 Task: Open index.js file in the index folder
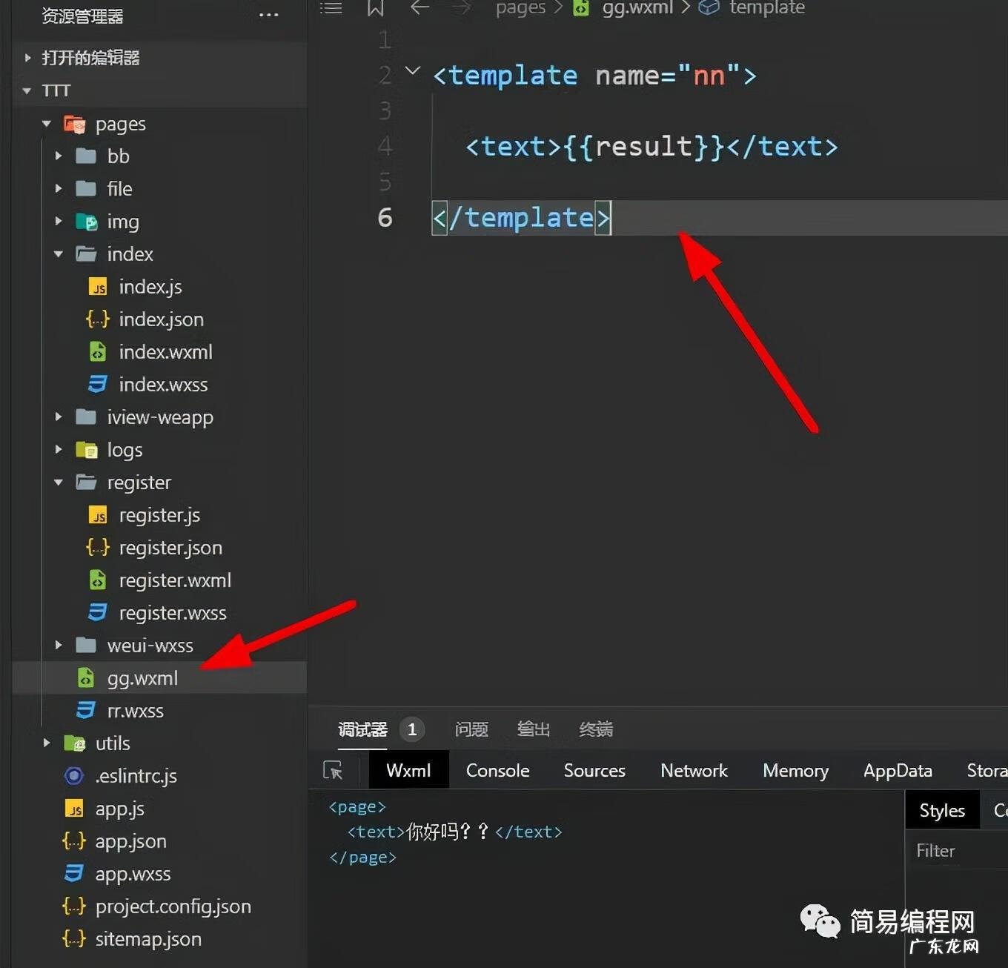tap(150, 287)
